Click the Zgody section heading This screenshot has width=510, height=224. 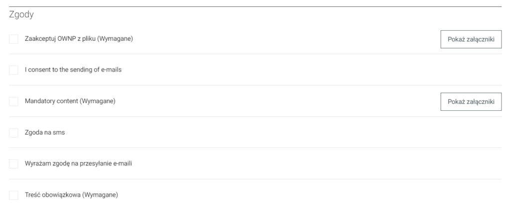tap(21, 15)
